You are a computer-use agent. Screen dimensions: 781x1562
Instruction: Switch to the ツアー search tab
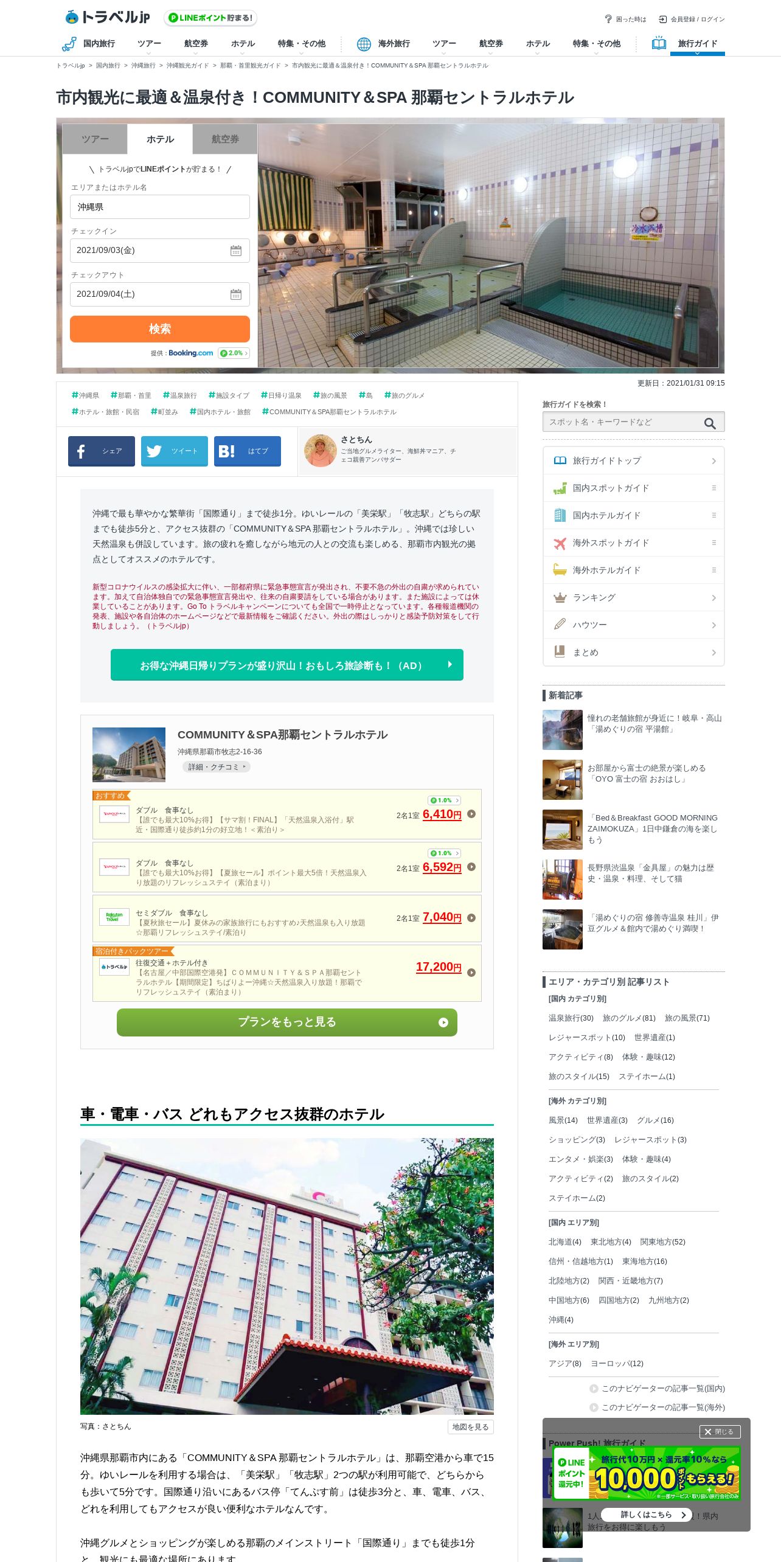coord(95,139)
